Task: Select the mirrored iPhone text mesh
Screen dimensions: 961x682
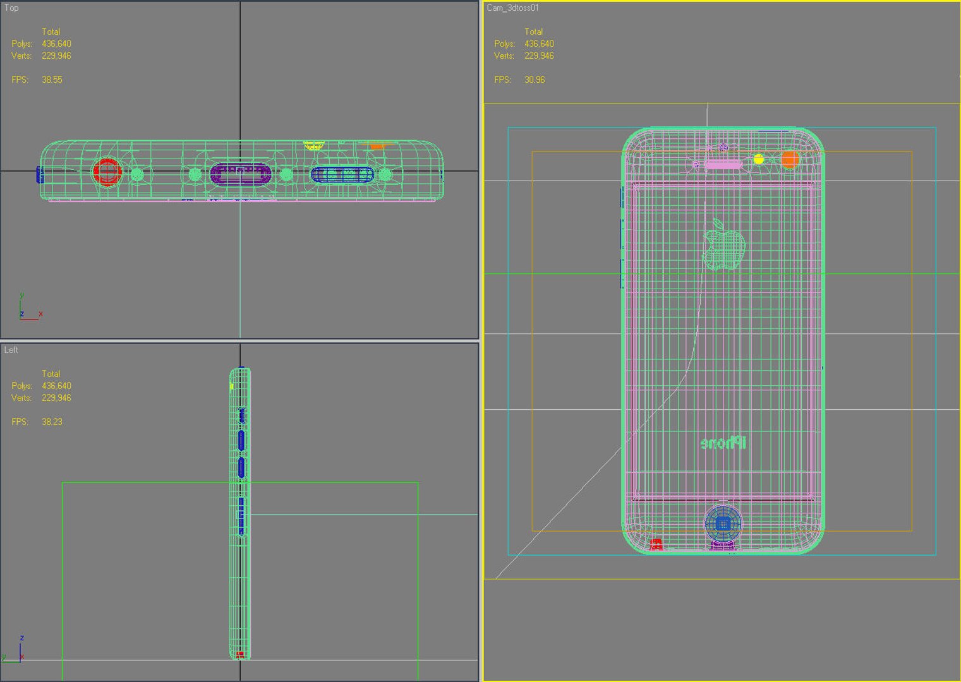Action: click(723, 443)
